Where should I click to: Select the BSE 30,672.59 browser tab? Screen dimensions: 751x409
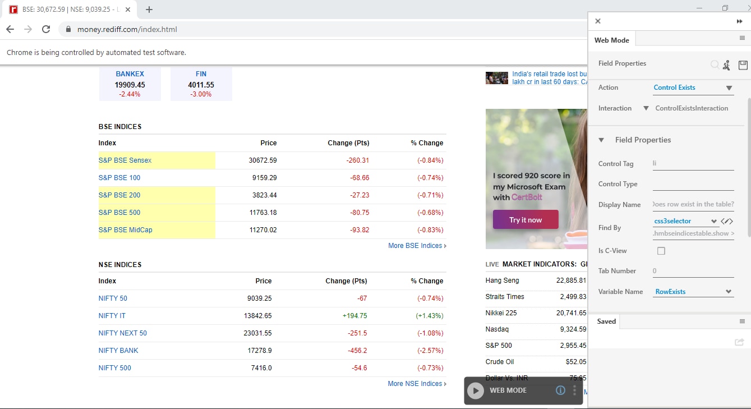pos(70,10)
